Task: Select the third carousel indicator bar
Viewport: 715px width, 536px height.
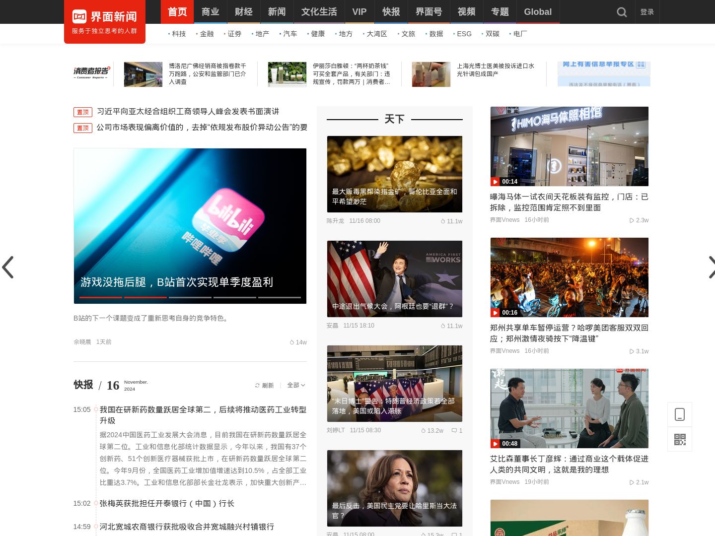Action: (190, 297)
